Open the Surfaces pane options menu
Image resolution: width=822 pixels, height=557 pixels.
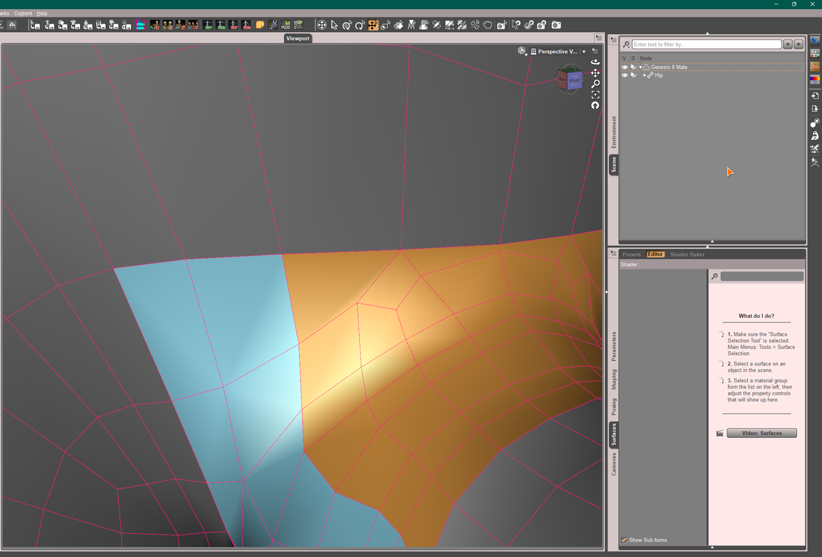(613, 253)
